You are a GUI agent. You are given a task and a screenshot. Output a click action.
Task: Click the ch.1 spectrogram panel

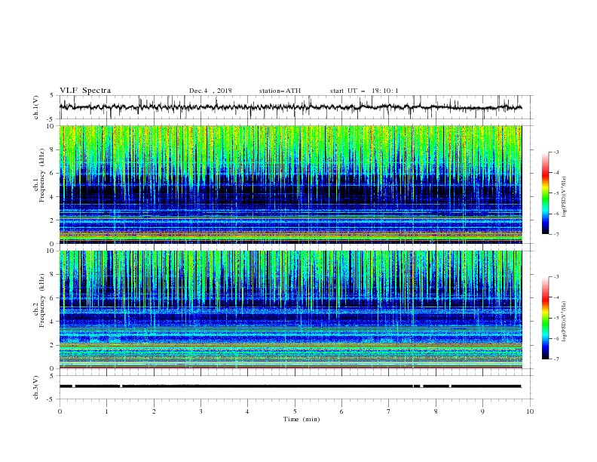(290, 184)
